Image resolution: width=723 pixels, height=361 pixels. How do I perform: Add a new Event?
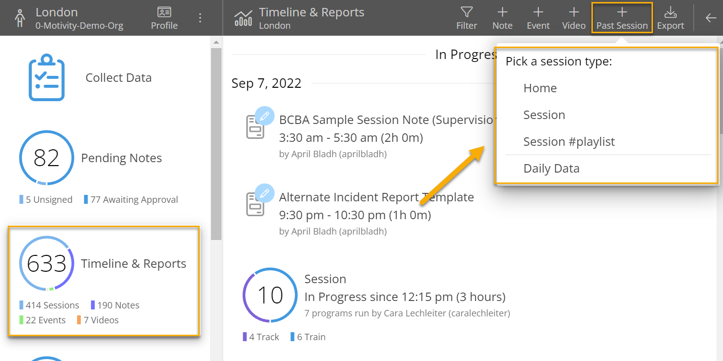[538, 17]
